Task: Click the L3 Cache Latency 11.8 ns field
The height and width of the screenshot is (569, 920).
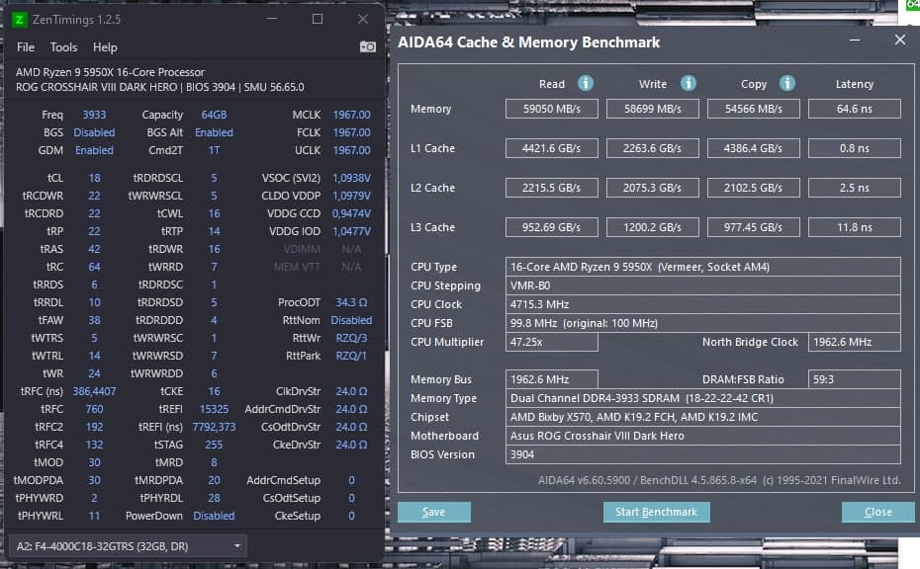Action: click(855, 227)
